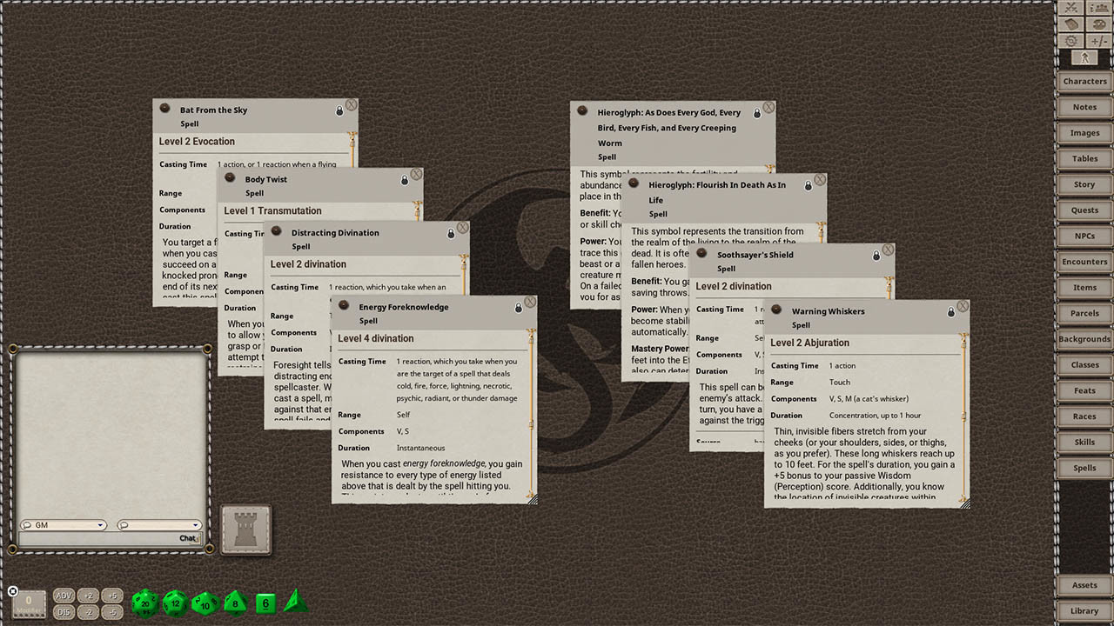Enable the ADV advantage toggle
Image resolution: width=1114 pixels, height=626 pixels.
coord(64,596)
